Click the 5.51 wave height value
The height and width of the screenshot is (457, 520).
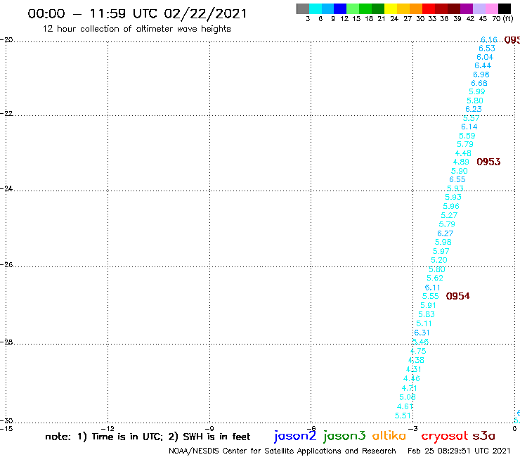(x=403, y=416)
